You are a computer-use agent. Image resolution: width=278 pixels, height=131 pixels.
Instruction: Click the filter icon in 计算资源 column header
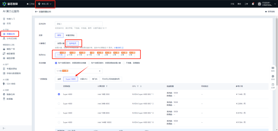tap(107, 86)
